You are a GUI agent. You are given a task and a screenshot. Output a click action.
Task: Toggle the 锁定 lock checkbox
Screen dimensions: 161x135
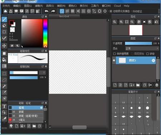pyautogui.click(x=147, y=54)
